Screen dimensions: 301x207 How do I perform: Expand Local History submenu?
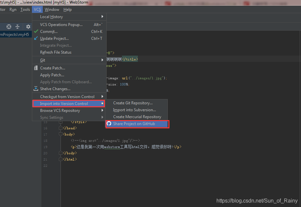click(x=69, y=17)
